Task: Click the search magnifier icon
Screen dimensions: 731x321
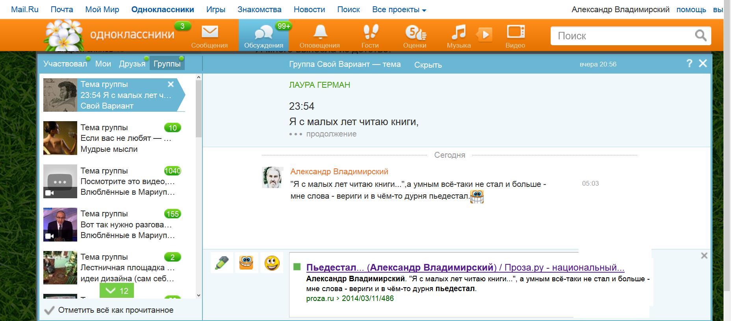Action: [701, 35]
